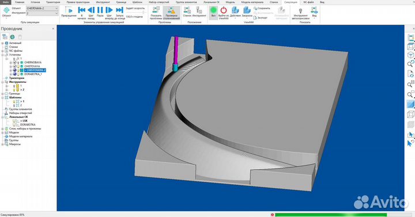This screenshot has width=415, height=217.
Task: Switch to the Траектория ribbon tab
Action: click(53, 2)
